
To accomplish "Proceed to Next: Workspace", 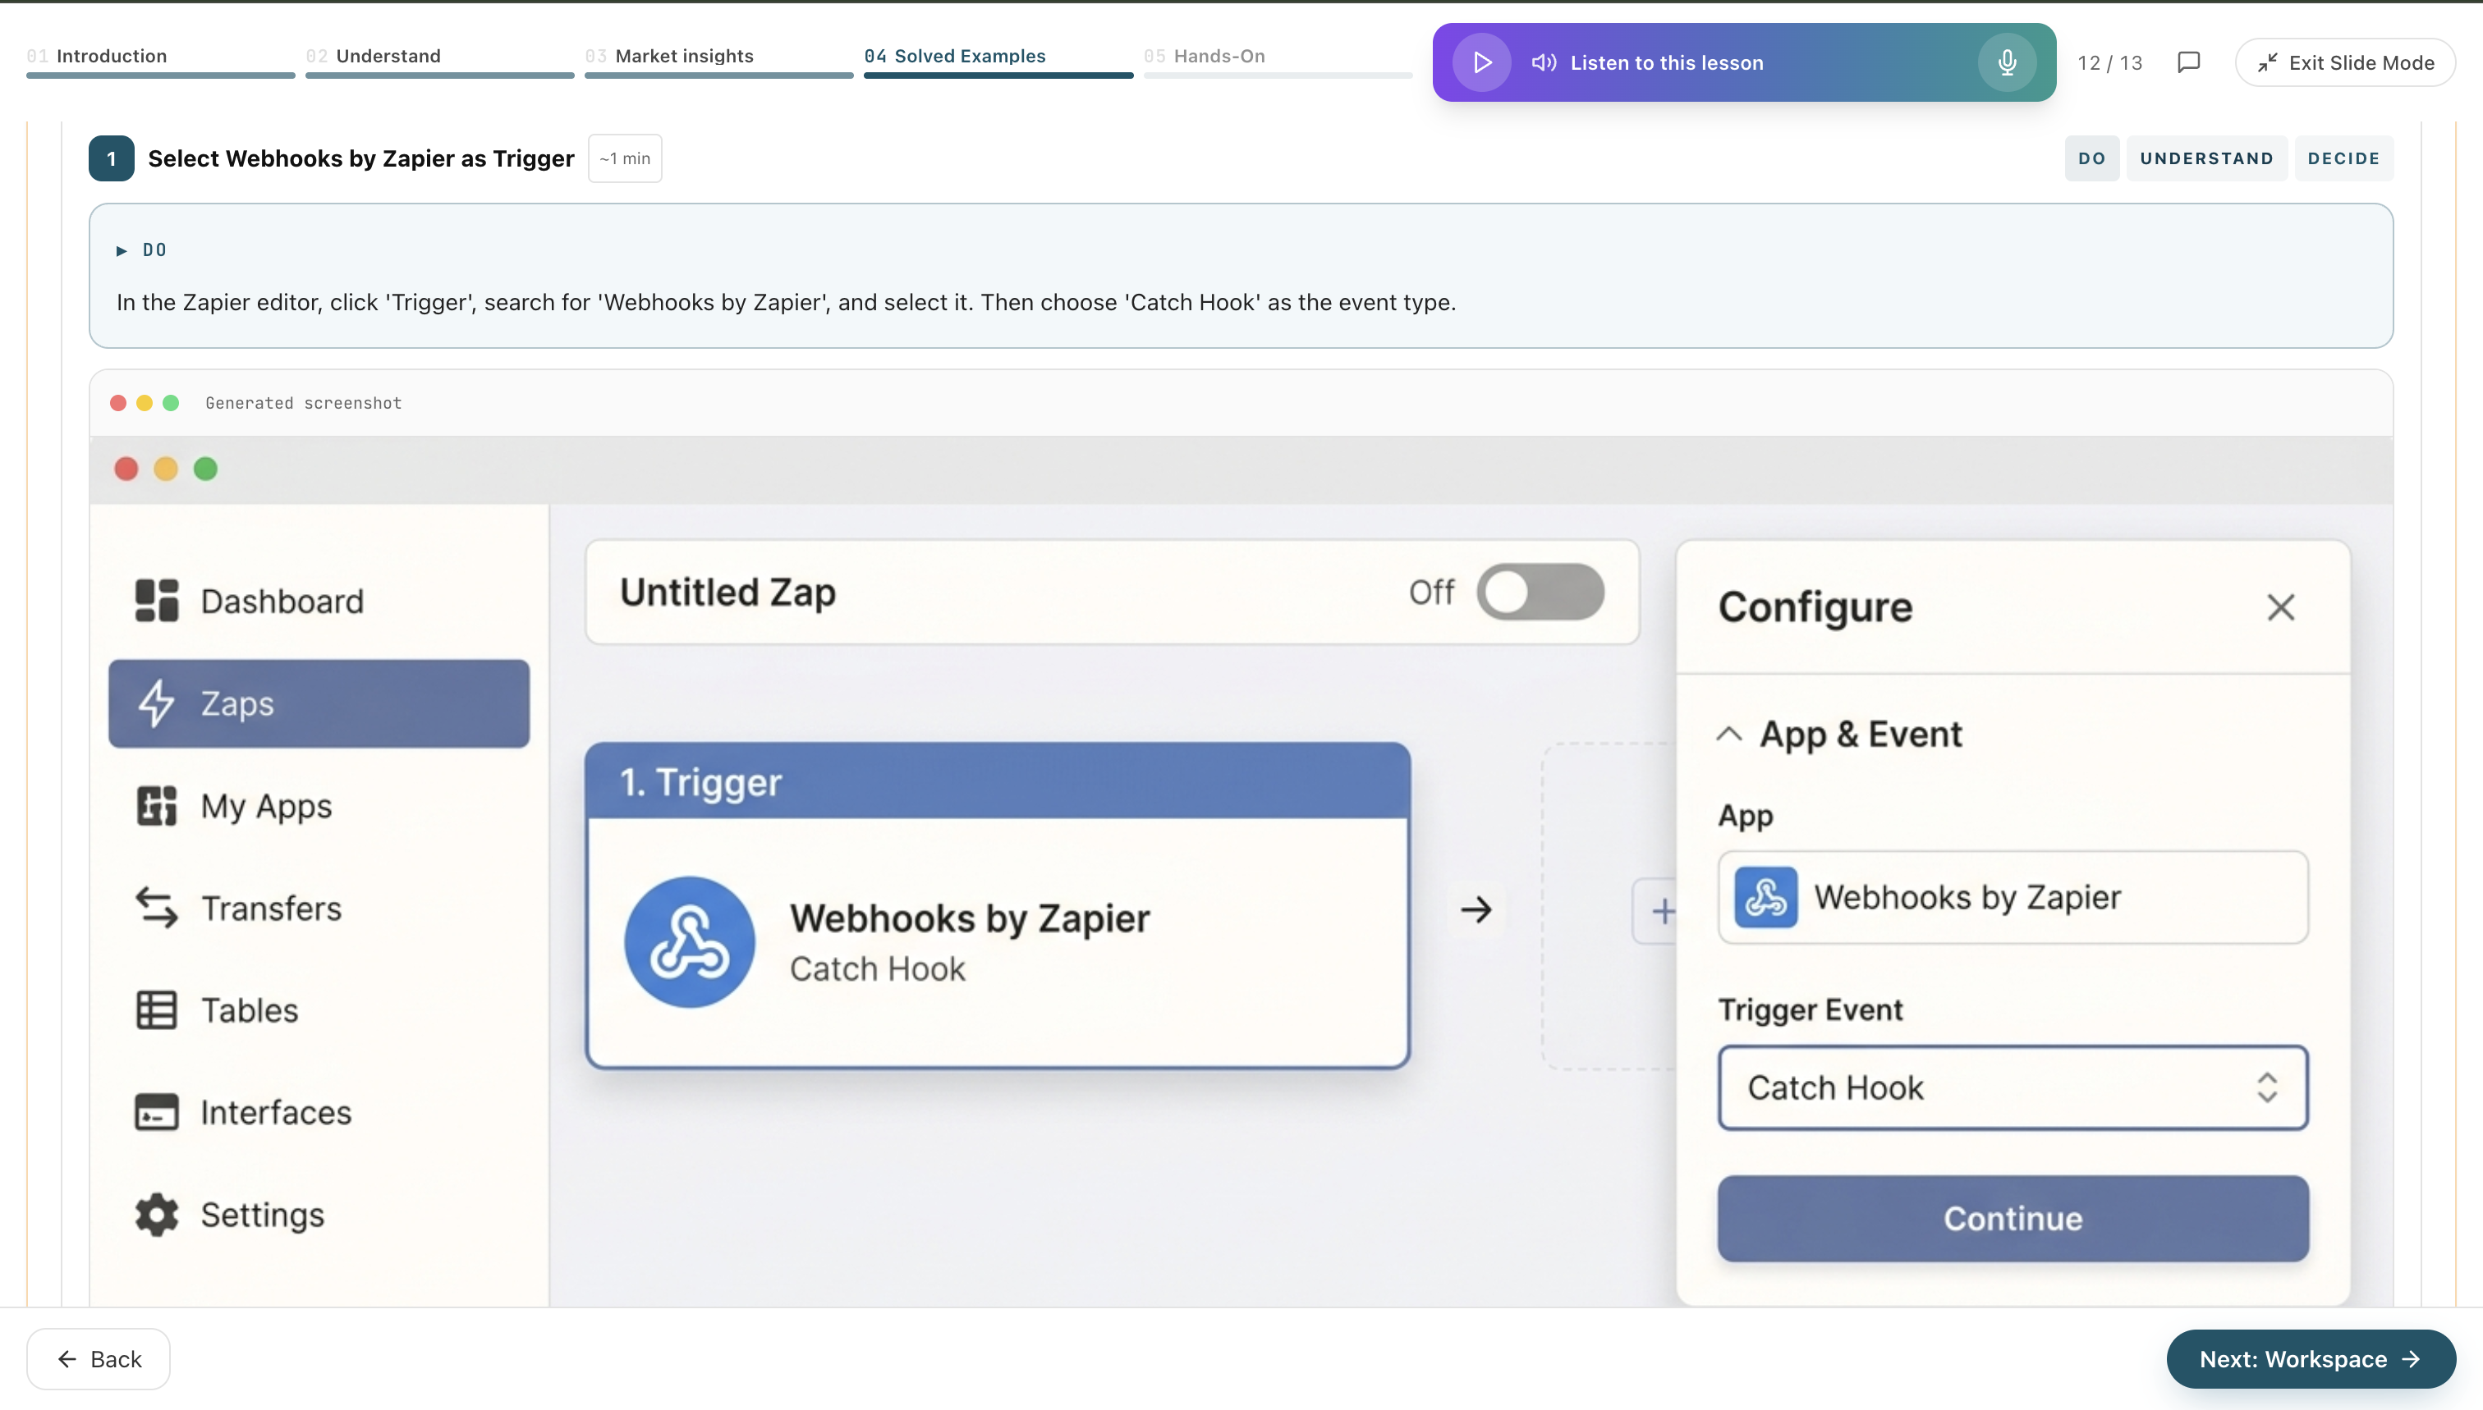I will click(2311, 1358).
